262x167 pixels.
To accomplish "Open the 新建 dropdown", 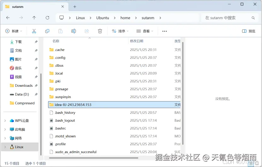I will (x=14, y=31).
